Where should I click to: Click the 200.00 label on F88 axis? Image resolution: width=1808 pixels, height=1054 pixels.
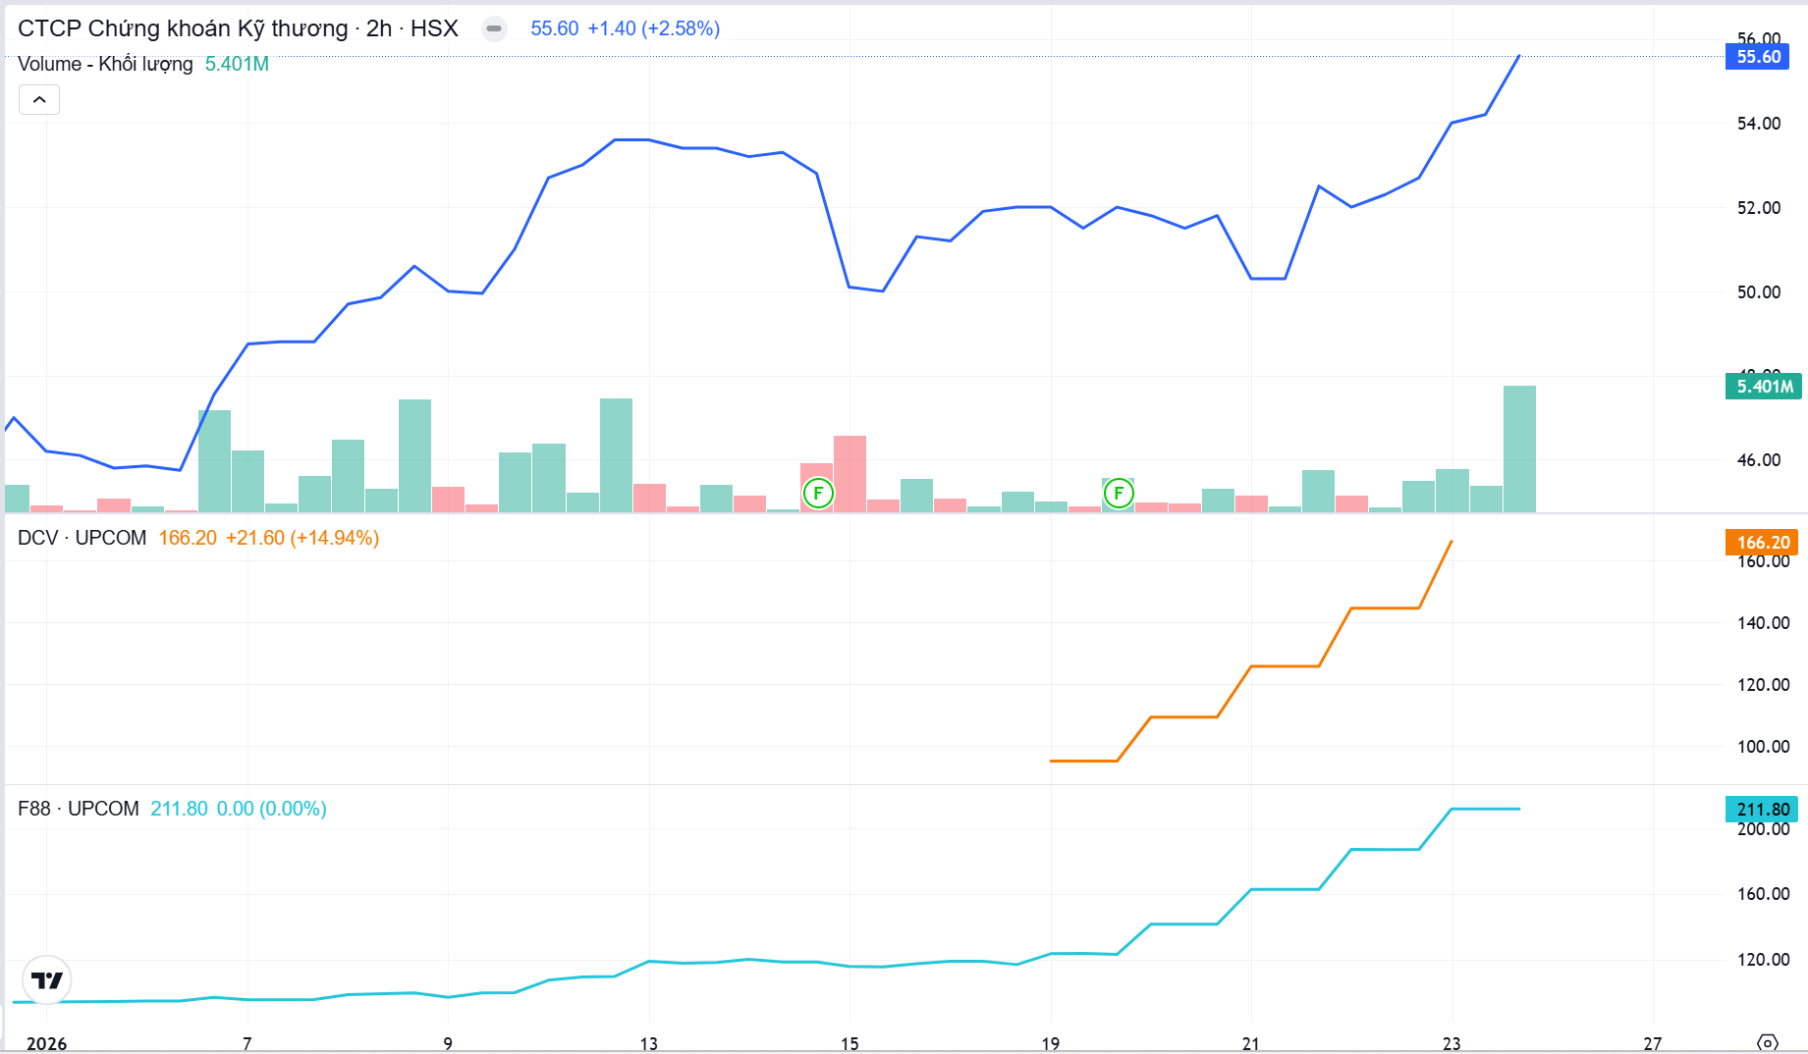tap(1763, 830)
